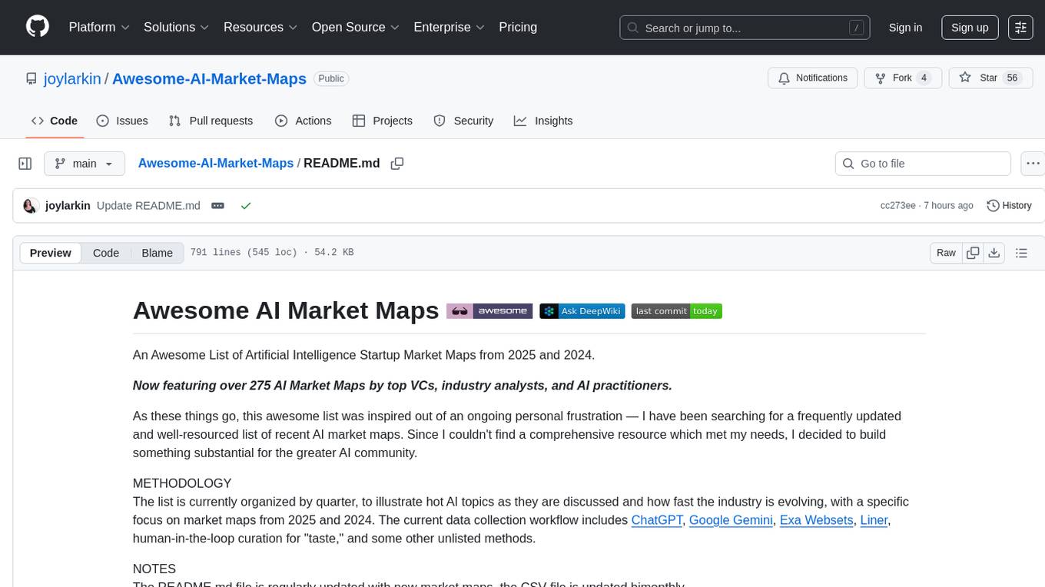
Task: Go to the Pricing page
Action: [x=518, y=27]
